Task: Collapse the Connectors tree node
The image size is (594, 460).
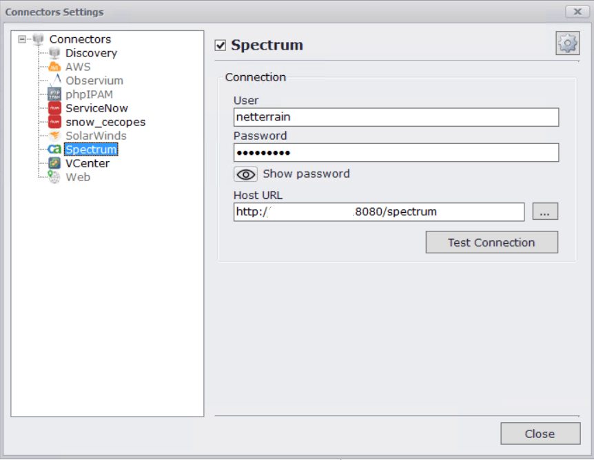Action: (x=22, y=39)
